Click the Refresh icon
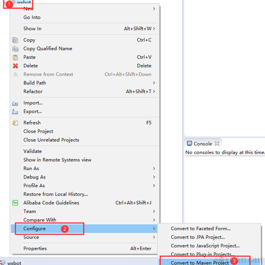265x265 pixels. [x=15, y=123]
